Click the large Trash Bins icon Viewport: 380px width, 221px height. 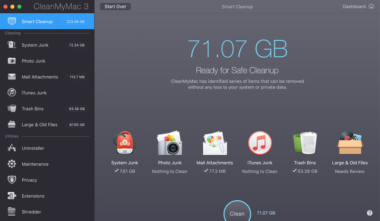(x=305, y=143)
